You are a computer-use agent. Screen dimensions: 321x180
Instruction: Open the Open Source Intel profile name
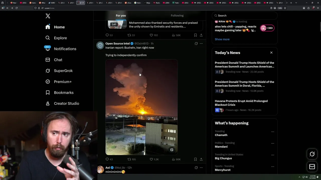pyautogui.click(x=118, y=43)
